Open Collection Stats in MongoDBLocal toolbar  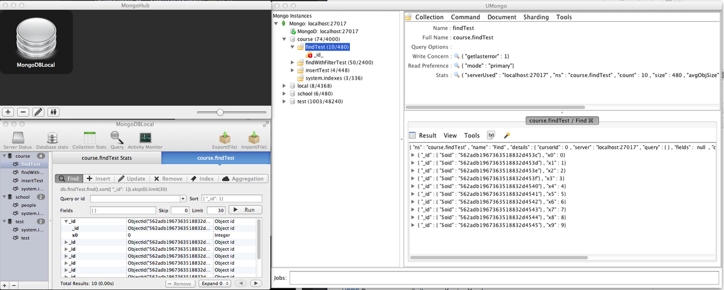[x=89, y=141]
